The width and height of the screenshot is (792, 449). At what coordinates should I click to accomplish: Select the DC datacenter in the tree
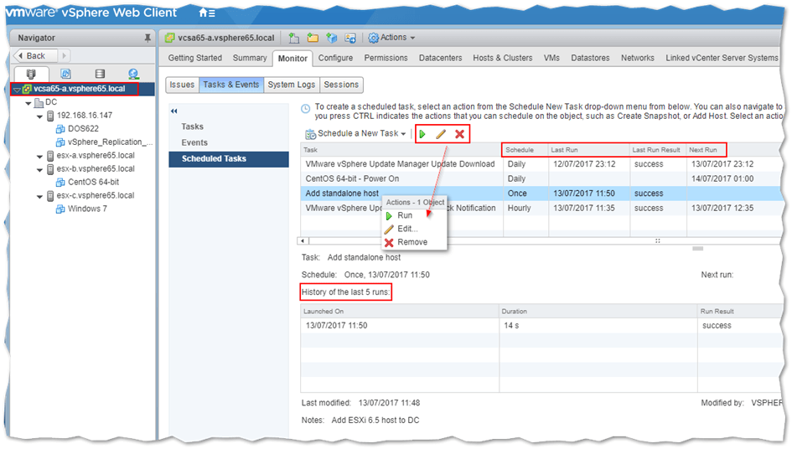50,102
